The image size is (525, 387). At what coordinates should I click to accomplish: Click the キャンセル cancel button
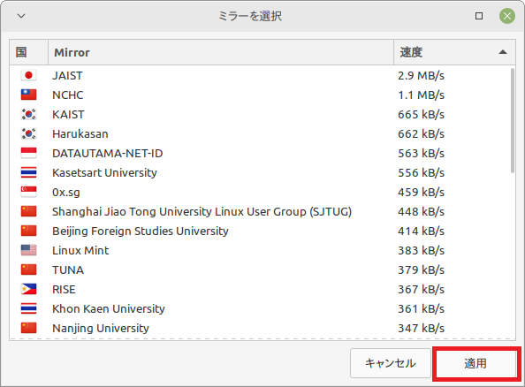pos(391,363)
